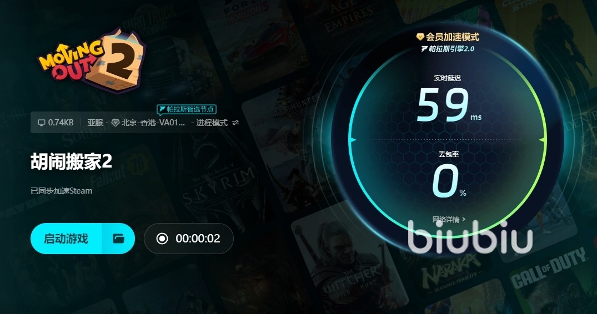
Task: Switch mode via the 进程模式 label
Action: [x=212, y=123]
